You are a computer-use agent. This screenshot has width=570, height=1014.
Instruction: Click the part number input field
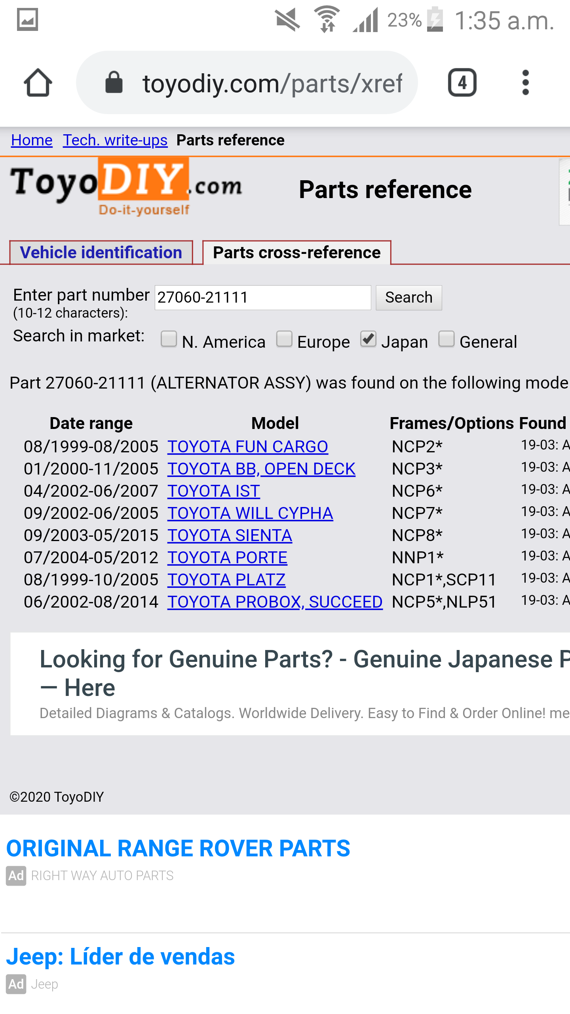coord(263,297)
